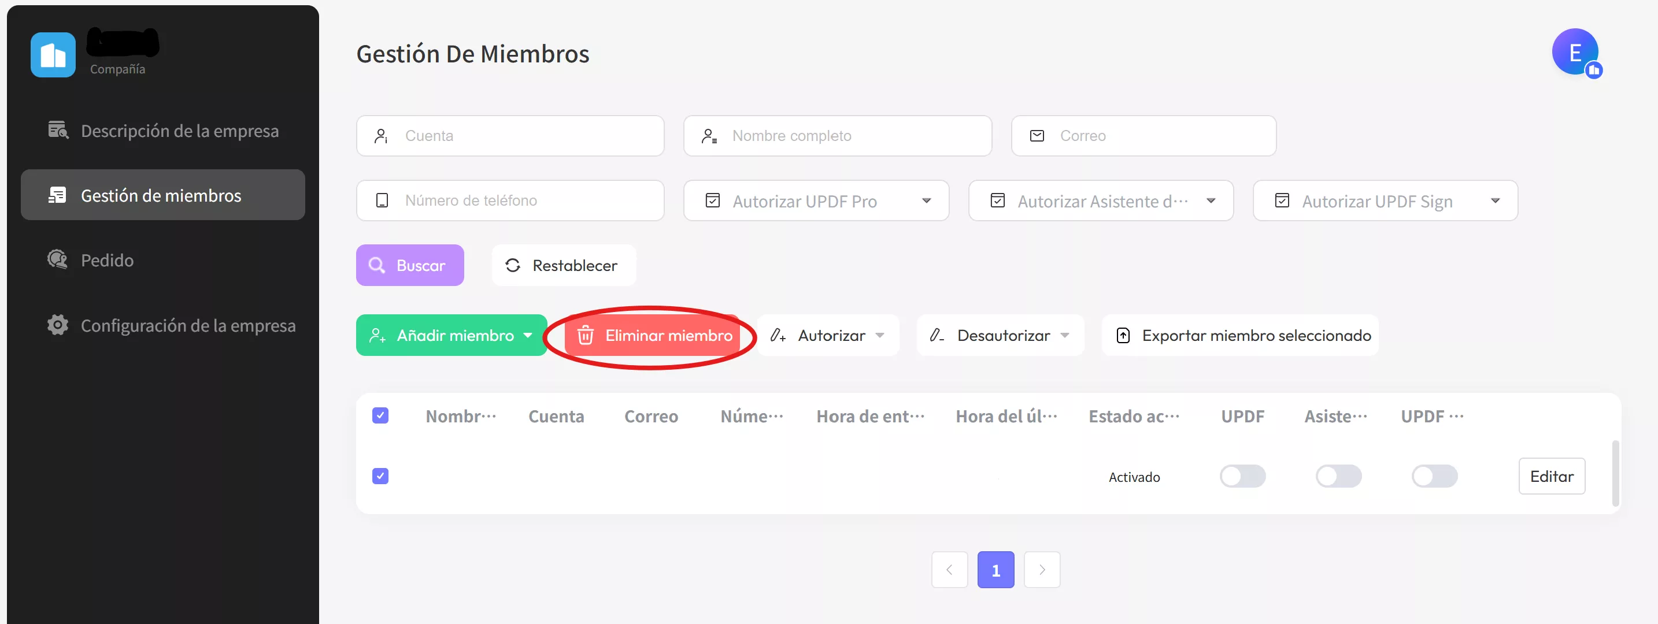Viewport: 1658px width, 624px height.
Task: Click the trash icon on Eliminar miembro
Action: click(x=585, y=335)
